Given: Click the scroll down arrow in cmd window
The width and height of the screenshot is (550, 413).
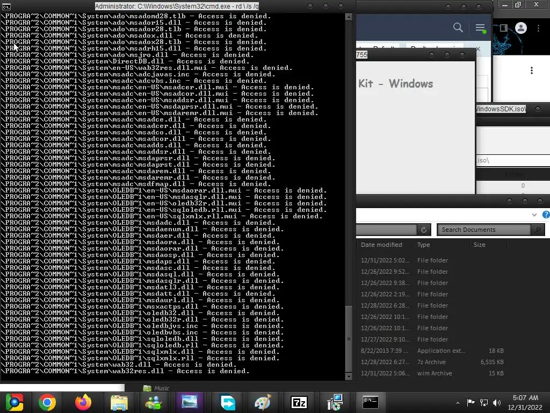Looking at the screenshot, I should click(x=349, y=376).
